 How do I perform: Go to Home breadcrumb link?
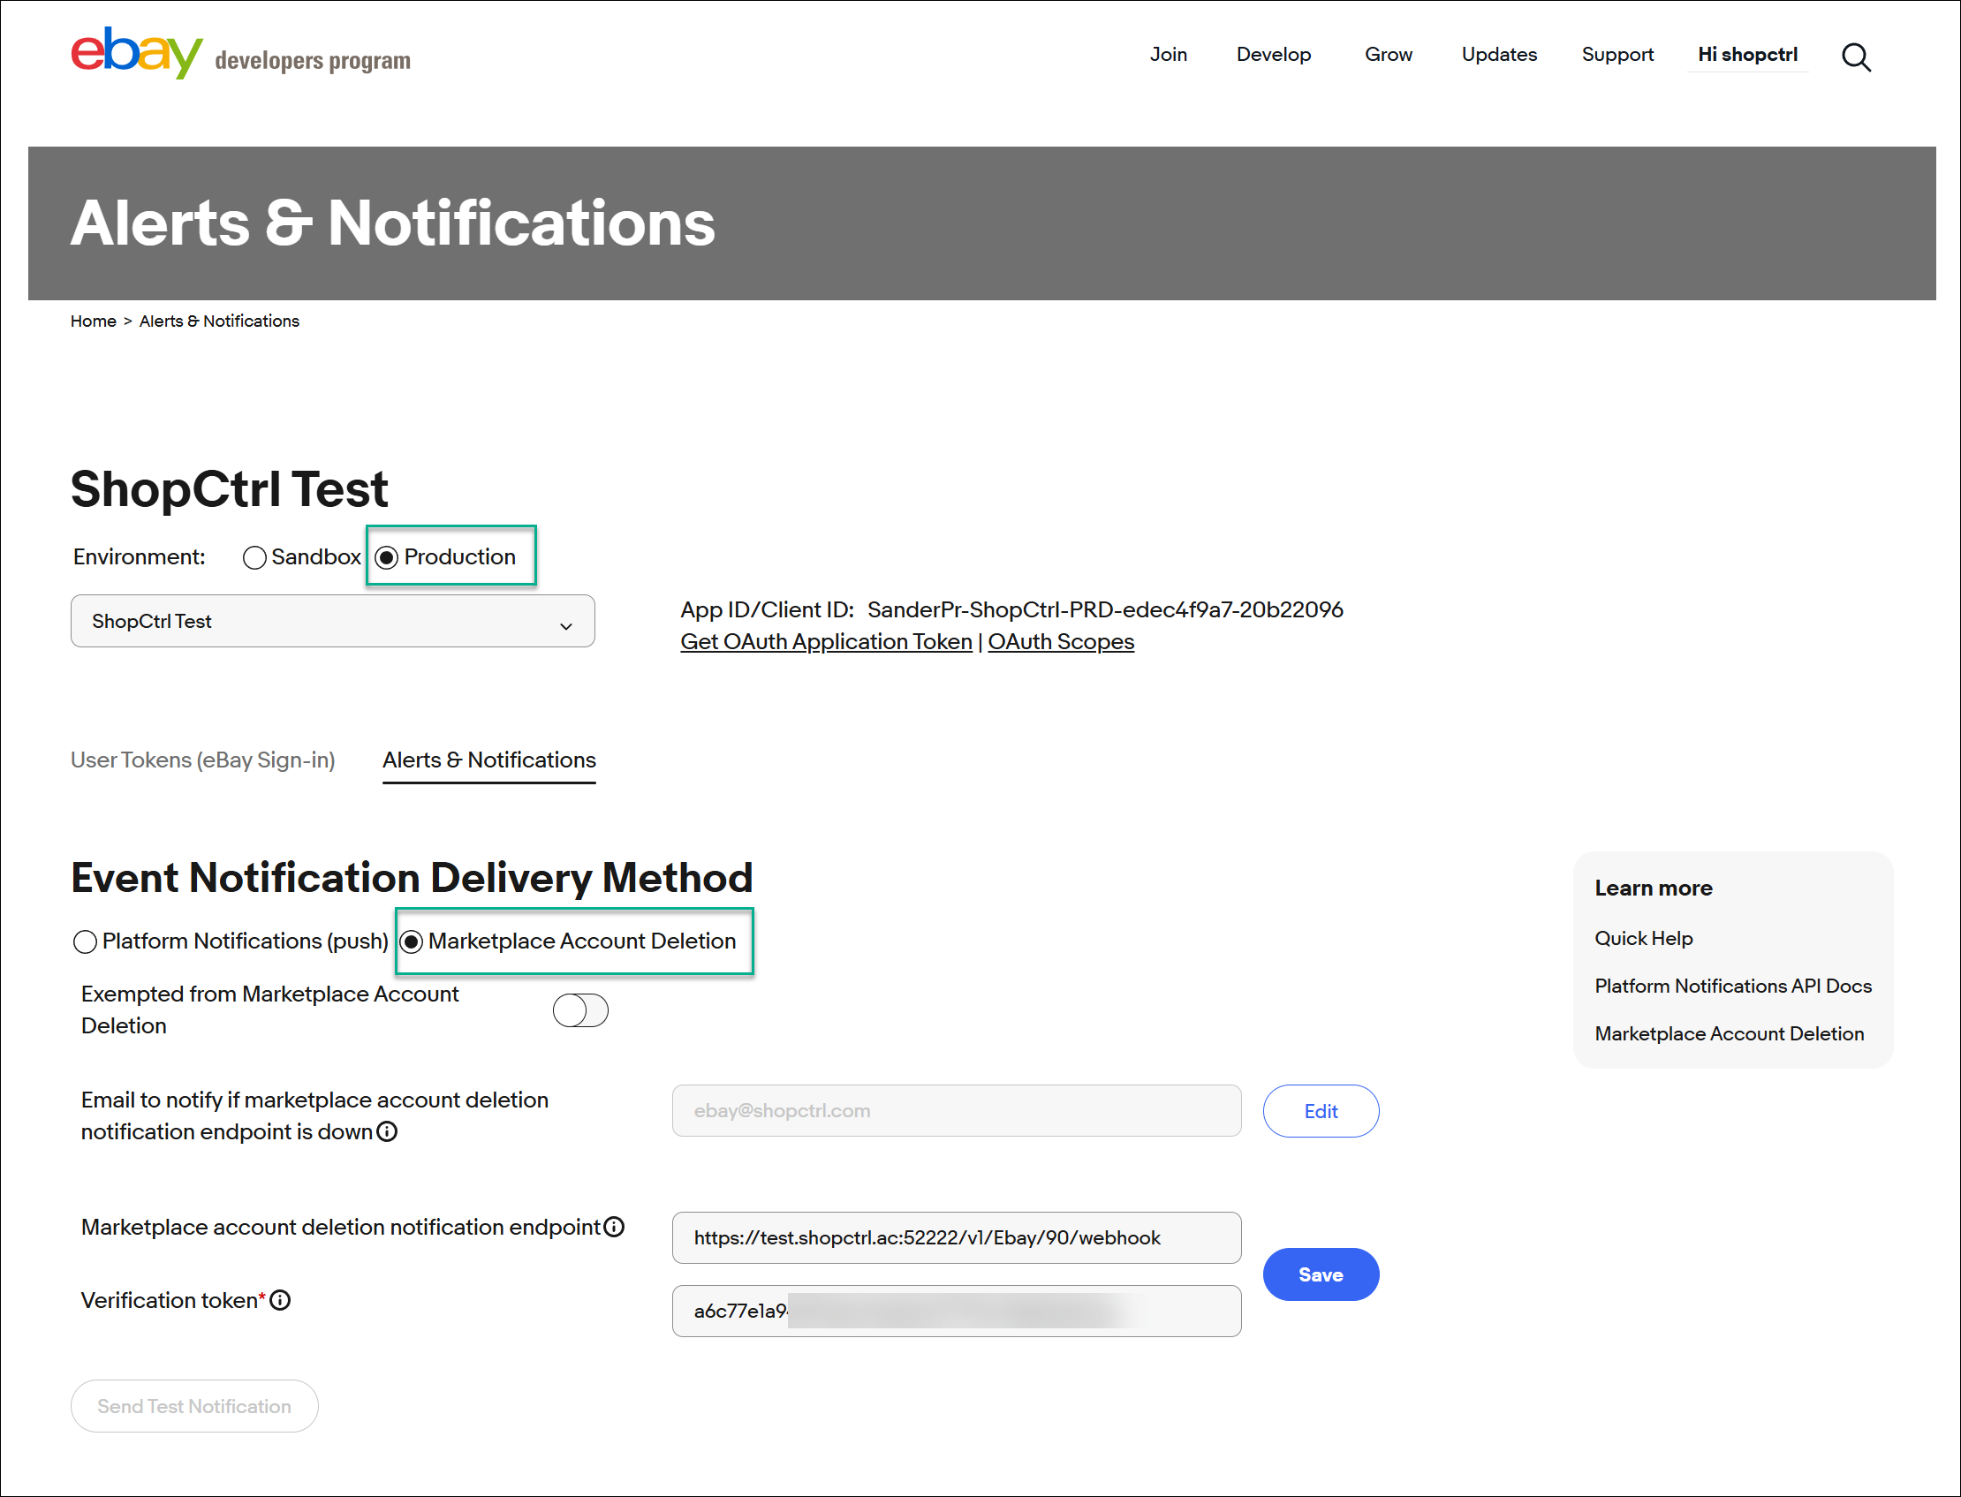click(94, 321)
